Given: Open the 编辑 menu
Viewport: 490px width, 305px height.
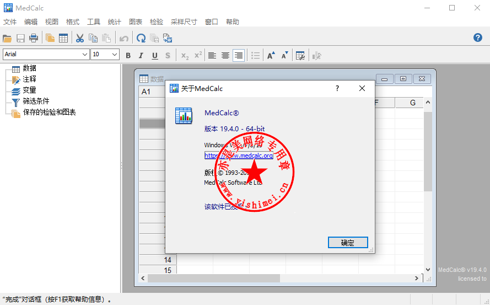Looking at the screenshot, I should click(31, 22).
